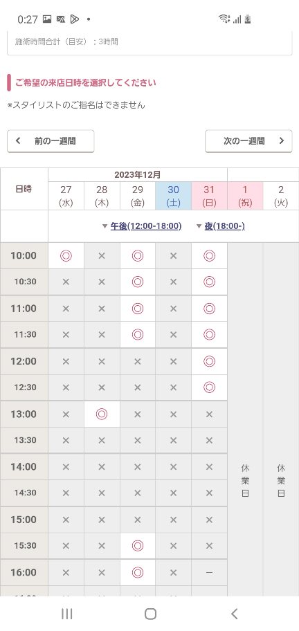Select the 15:30 slot on Friday 29
Screen dimensions: 299x631
coord(138,546)
